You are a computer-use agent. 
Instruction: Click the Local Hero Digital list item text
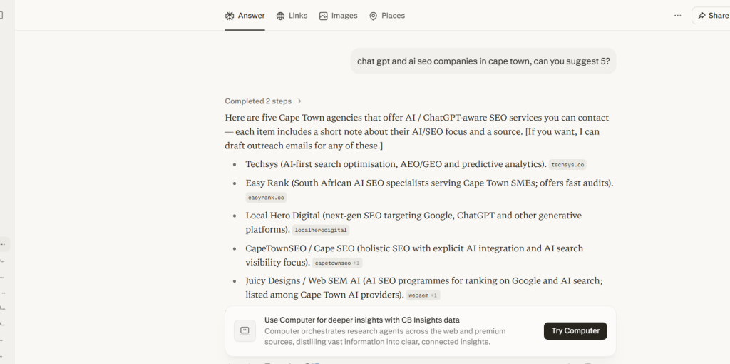pyautogui.click(x=413, y=222)
